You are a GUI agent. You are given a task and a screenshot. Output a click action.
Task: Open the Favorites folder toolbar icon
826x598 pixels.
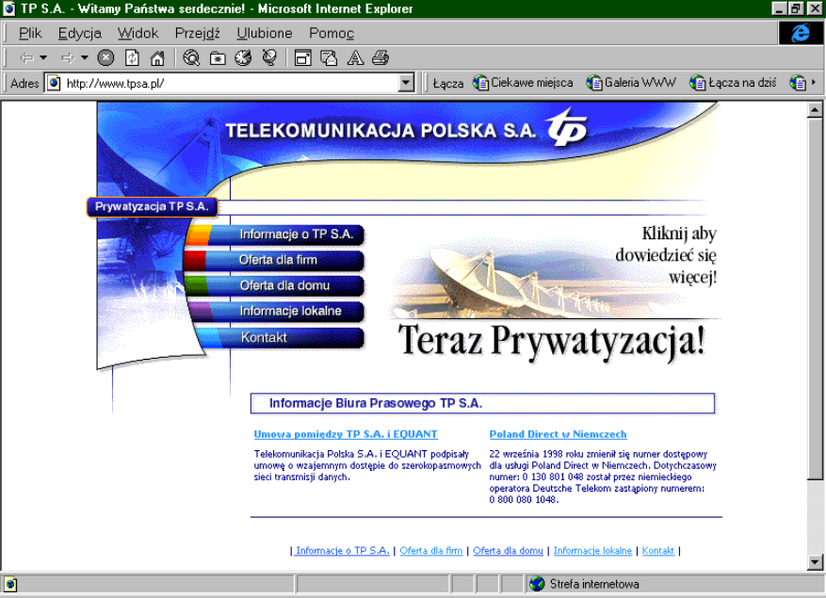pyautogui.click(x=218, y=58)
